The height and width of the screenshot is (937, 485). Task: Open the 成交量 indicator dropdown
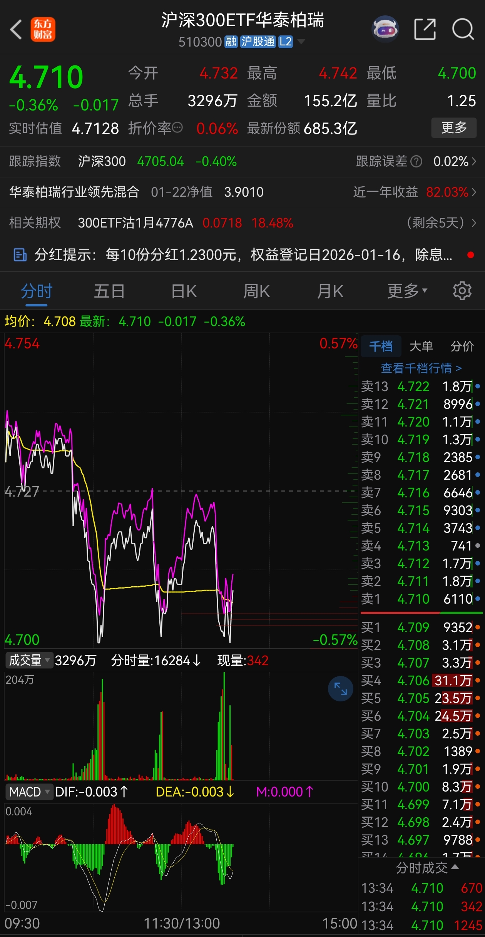29,660
